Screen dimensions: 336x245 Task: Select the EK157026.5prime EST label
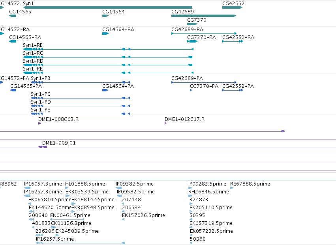click(x=143, y=216)
